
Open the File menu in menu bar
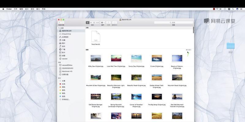(x=16, y=9)
